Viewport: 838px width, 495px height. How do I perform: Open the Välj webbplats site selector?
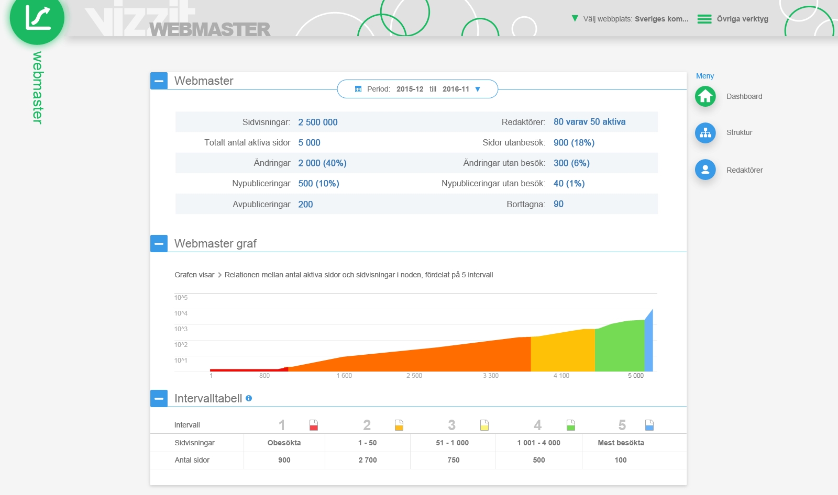coord(630,19)
